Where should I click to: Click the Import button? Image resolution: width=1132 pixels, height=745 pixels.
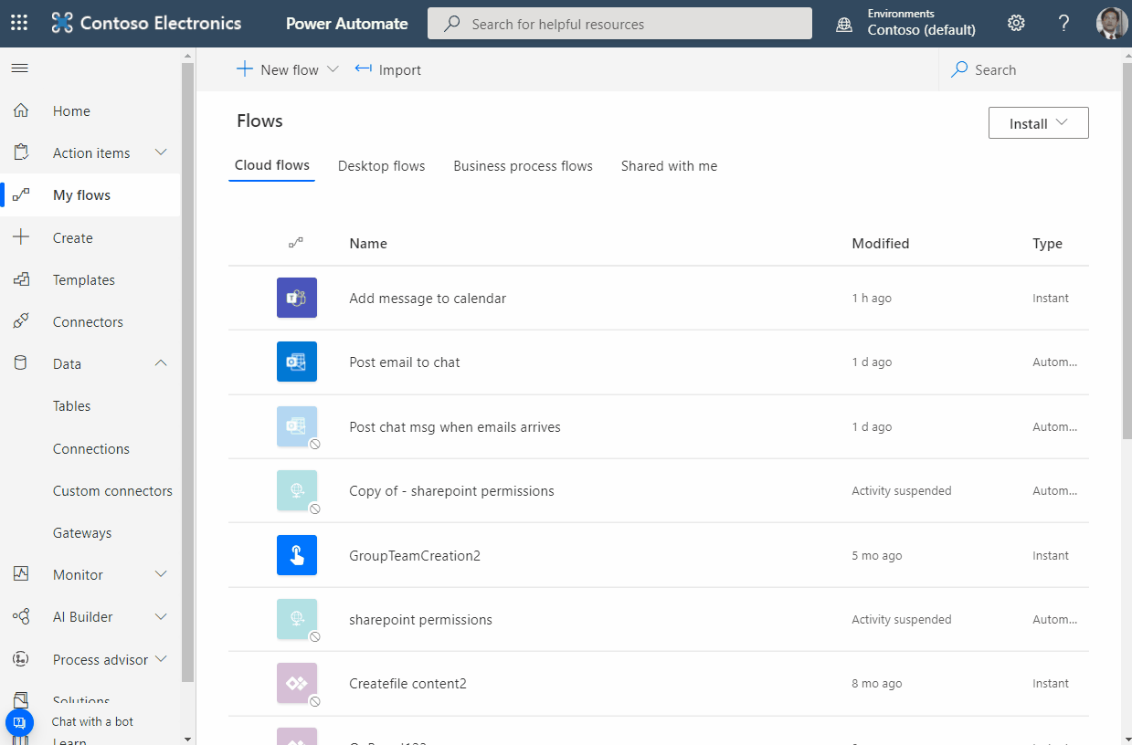pos(388,69)
